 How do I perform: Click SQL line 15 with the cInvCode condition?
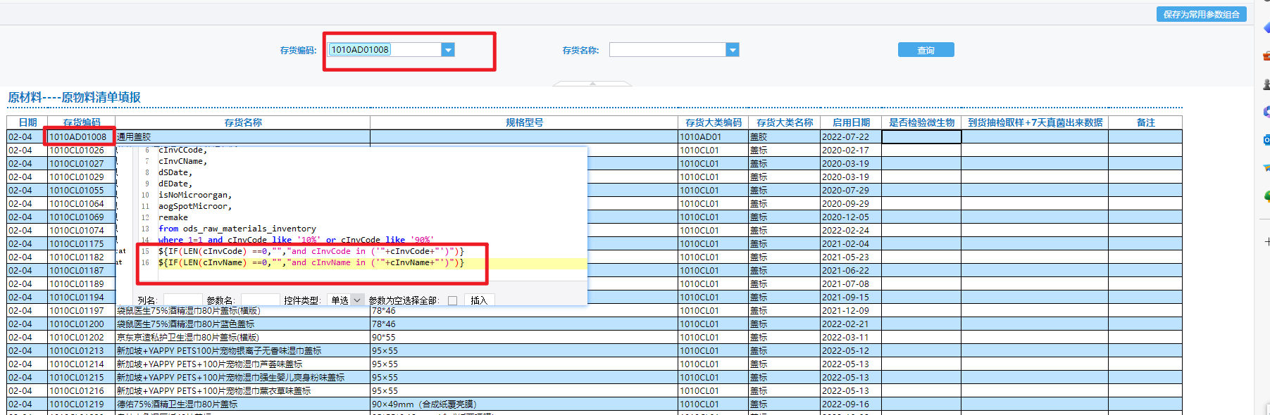tap(311, 251)
